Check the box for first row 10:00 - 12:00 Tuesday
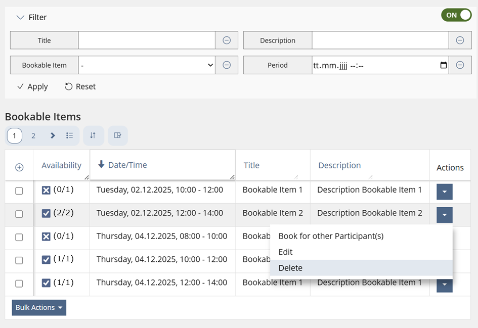 tap(19, 191)
